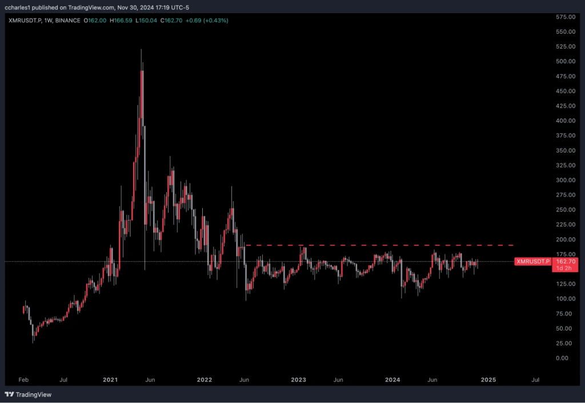
Task: Click the 0.00 price scale label
Action: coord(563,358)
